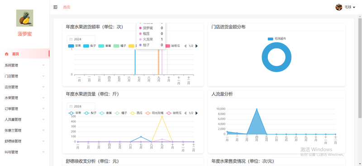362x166 pixels.
Task: Expand the 门店管理 sidebar menu
Action: (25, 76)
